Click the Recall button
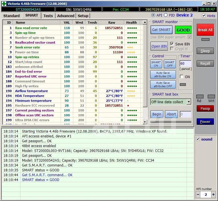The height and width of the screenshot is (201, 218). pyautogui.click(x=205, y=63)
